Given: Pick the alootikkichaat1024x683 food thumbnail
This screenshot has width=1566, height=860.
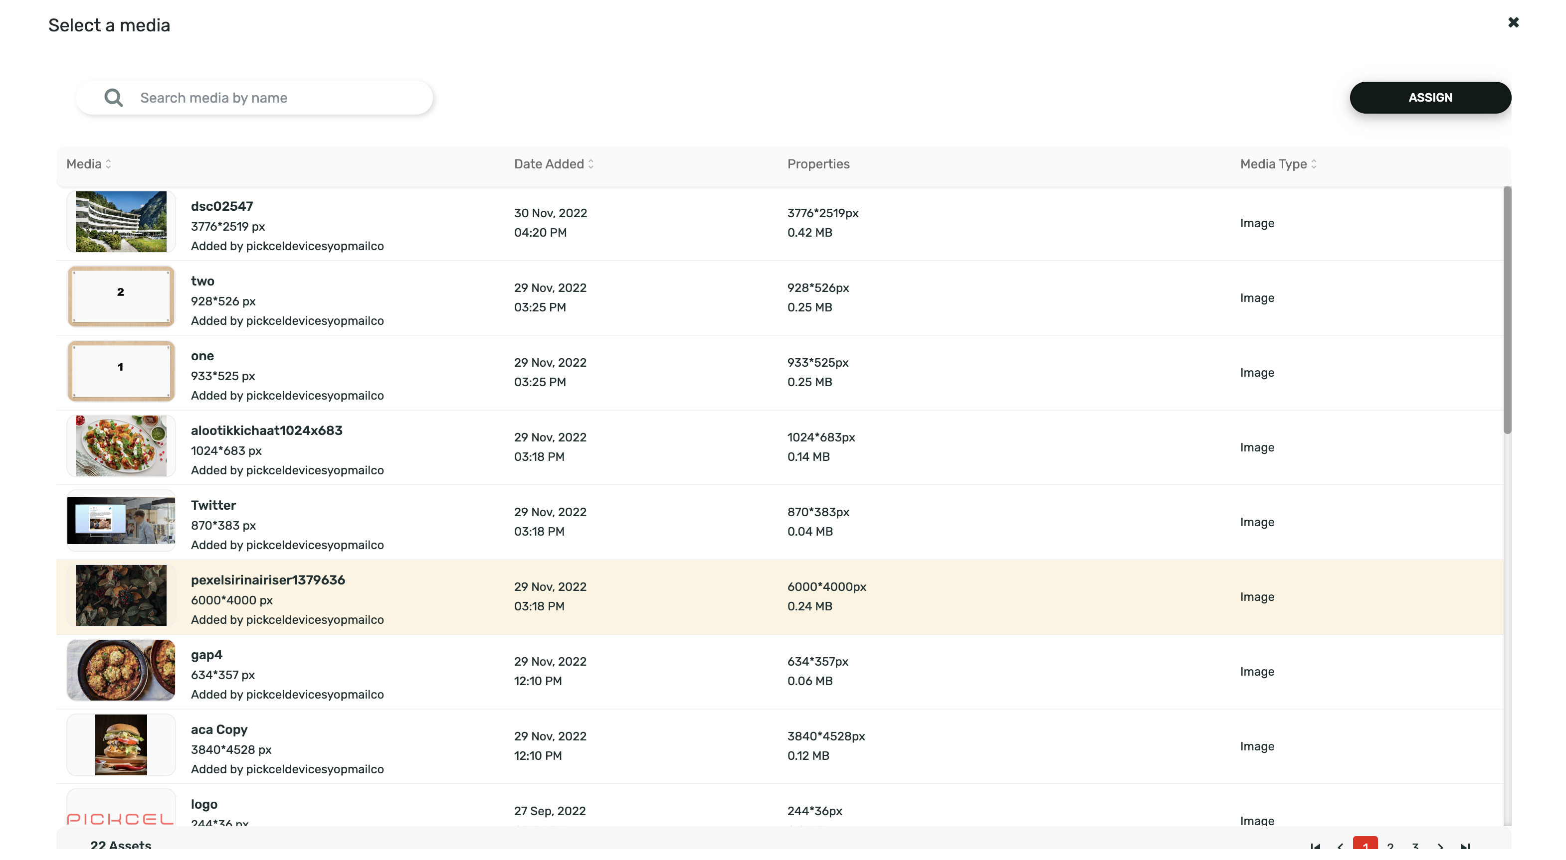Looking at the screenshot, I should pos(121,446).
